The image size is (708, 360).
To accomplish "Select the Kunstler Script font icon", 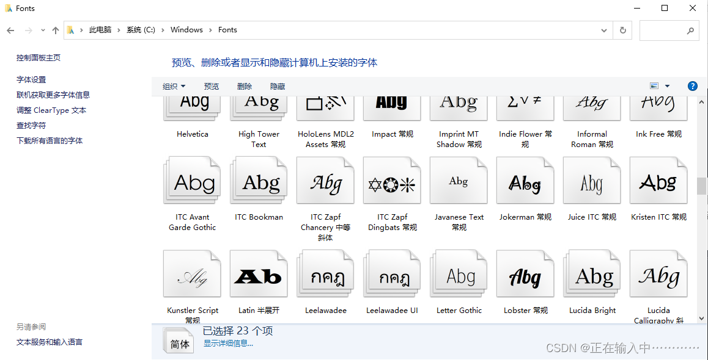I will (192, 274).
